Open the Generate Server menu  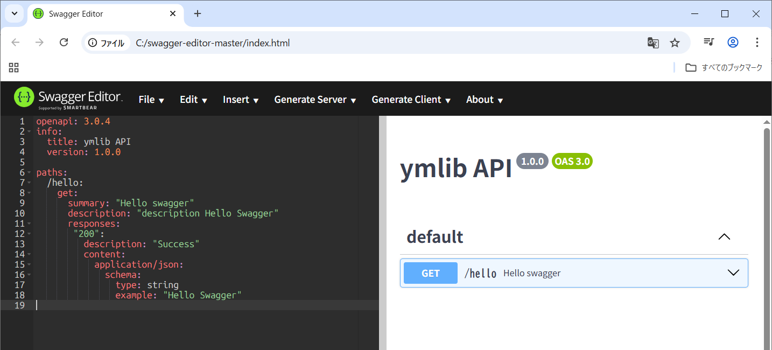click(x=315, y=100)
